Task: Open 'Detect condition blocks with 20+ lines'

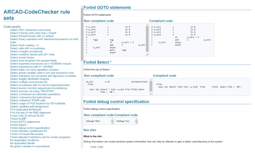Action: 32,55
